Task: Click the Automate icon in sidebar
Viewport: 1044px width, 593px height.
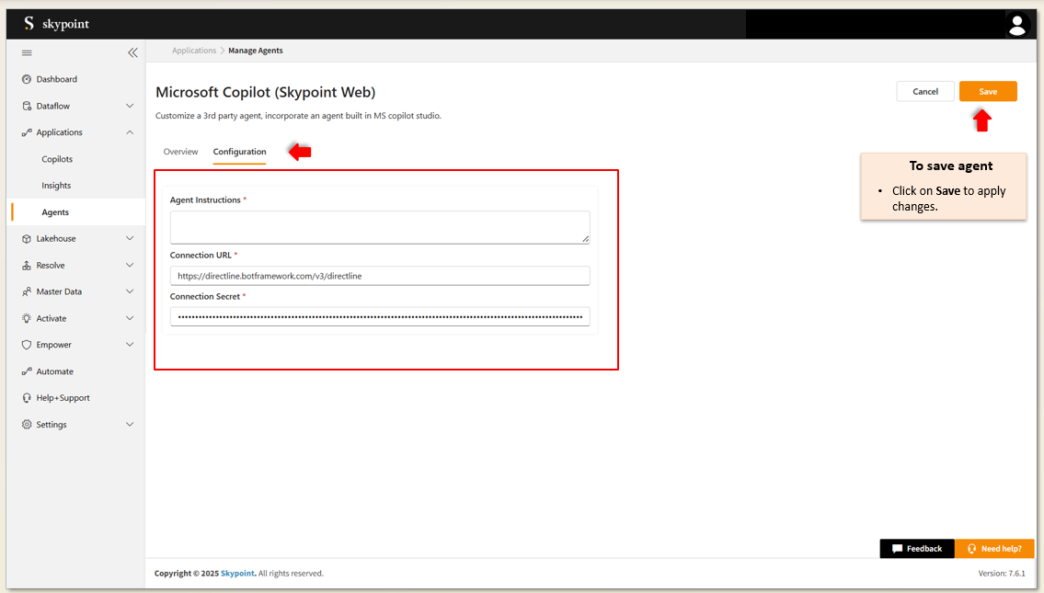Action: pyautogui.click(x=27, y=371)
